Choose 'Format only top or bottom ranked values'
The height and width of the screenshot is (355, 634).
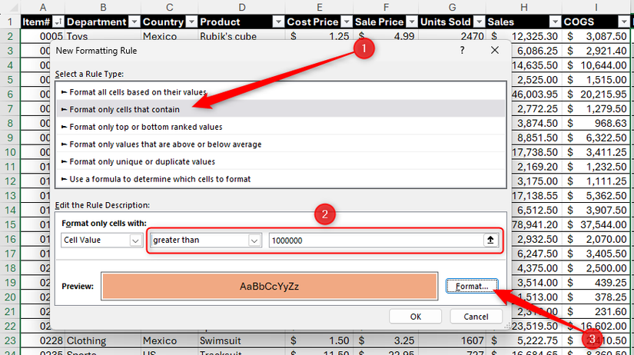pos(280,127)
